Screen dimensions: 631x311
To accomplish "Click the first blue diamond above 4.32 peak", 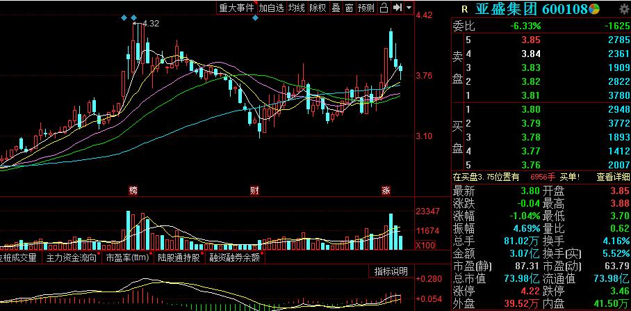I will coord(124,17).
